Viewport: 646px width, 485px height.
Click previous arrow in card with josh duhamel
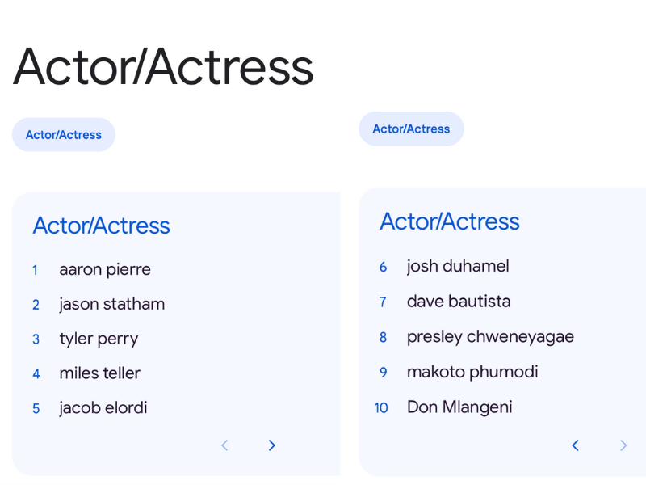[x=575, y=445]
